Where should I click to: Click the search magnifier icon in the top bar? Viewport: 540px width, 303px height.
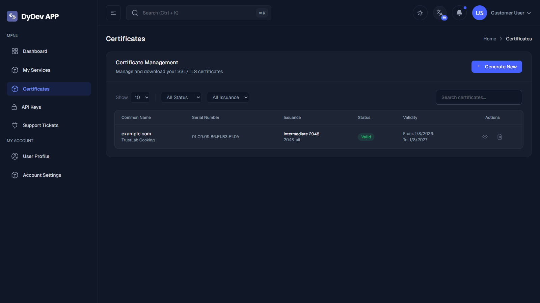click(x=135, y=13)
